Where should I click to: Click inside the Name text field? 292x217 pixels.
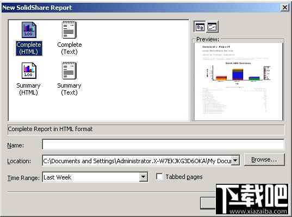[x=163, y=144]
